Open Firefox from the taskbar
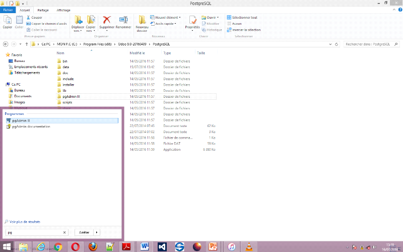Screen dimensions: 403x252 coord(93,247)
